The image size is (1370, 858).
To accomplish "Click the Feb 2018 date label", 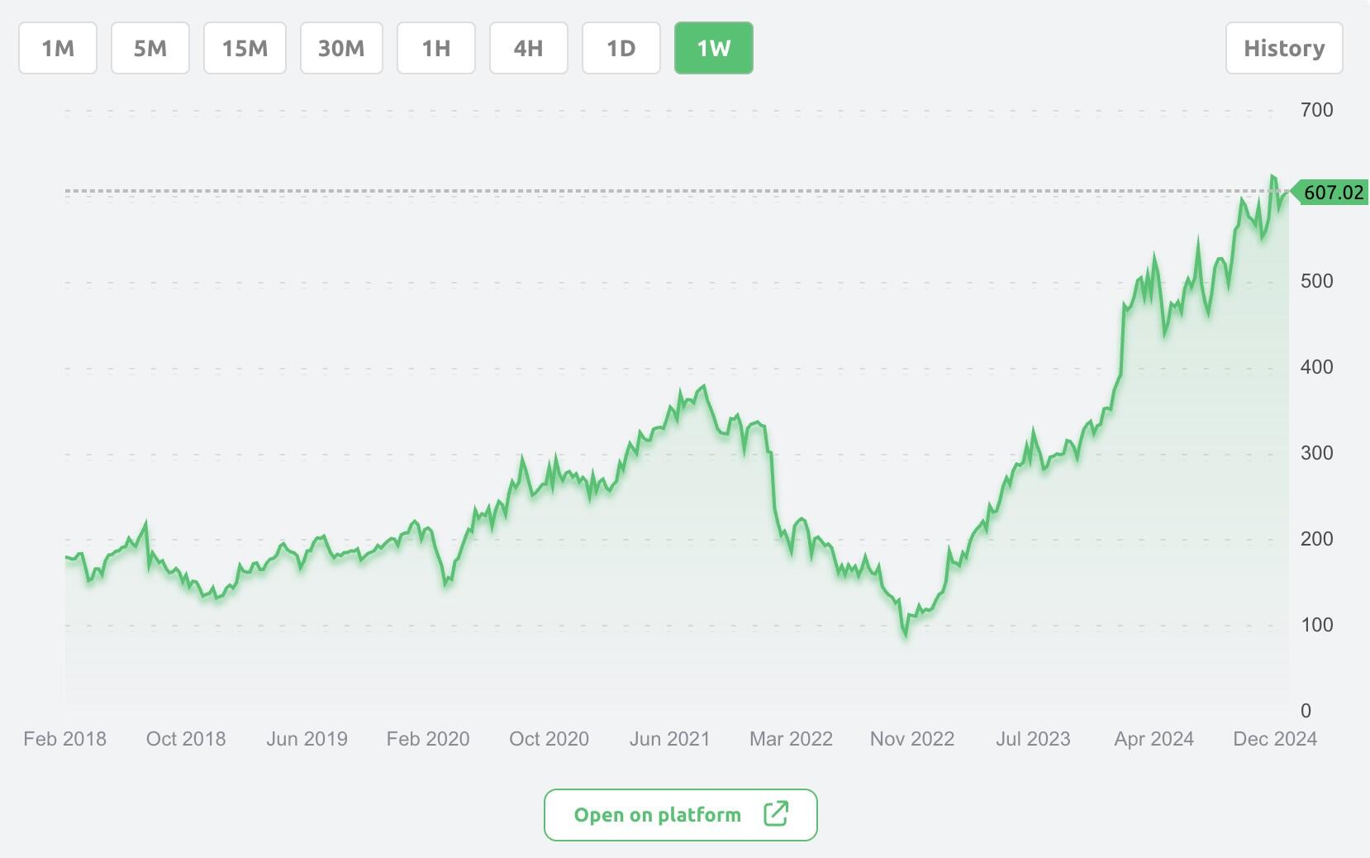I will point(65,739).
